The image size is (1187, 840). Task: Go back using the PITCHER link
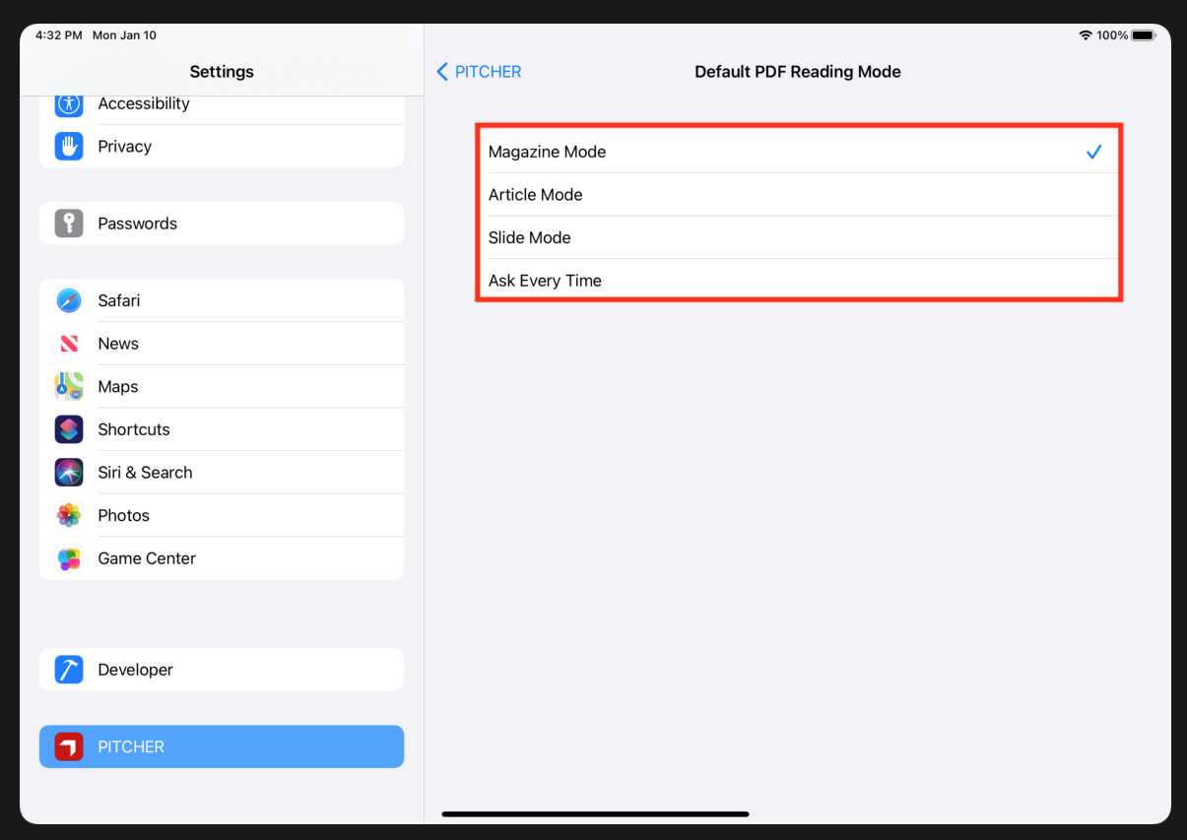488,71
